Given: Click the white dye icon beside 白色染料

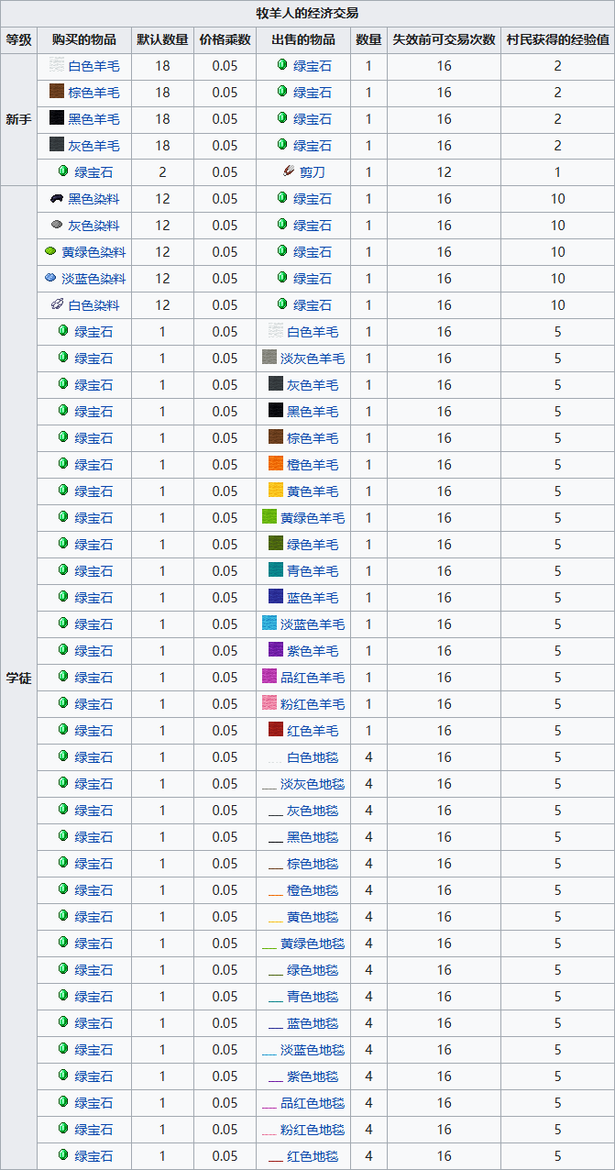Looking at the screenshot, I should (x=57, y=304).
